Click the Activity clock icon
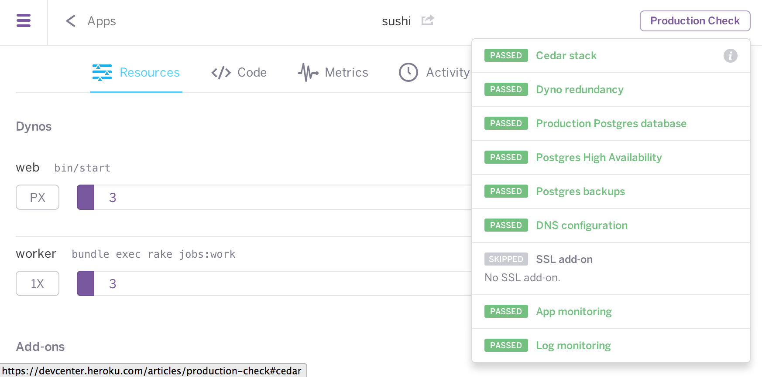The width and height of the screenshot is (762, 377). tap(408, 72)
